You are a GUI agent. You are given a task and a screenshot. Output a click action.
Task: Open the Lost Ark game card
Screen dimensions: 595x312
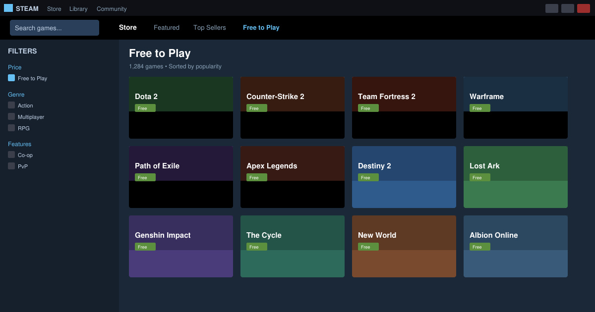pyautogui.click(x=516, y=177)
